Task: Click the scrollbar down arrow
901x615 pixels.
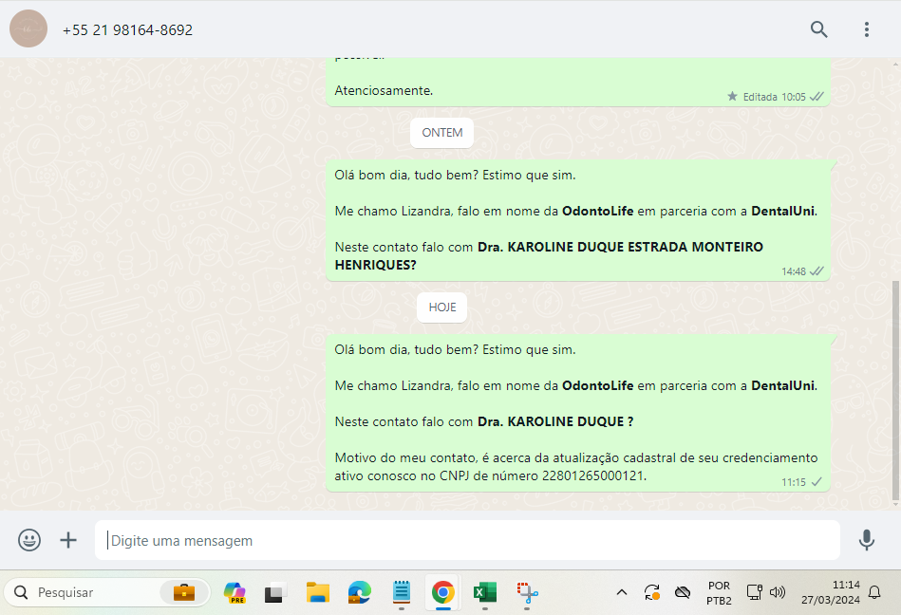Action: [896, 504]
